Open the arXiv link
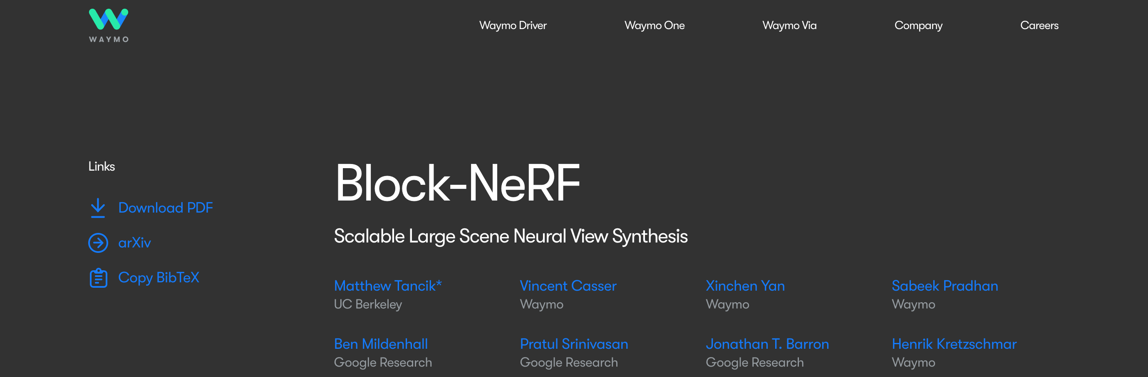The height and width of the screenshot is (377, 1148). tap(134, 243)
